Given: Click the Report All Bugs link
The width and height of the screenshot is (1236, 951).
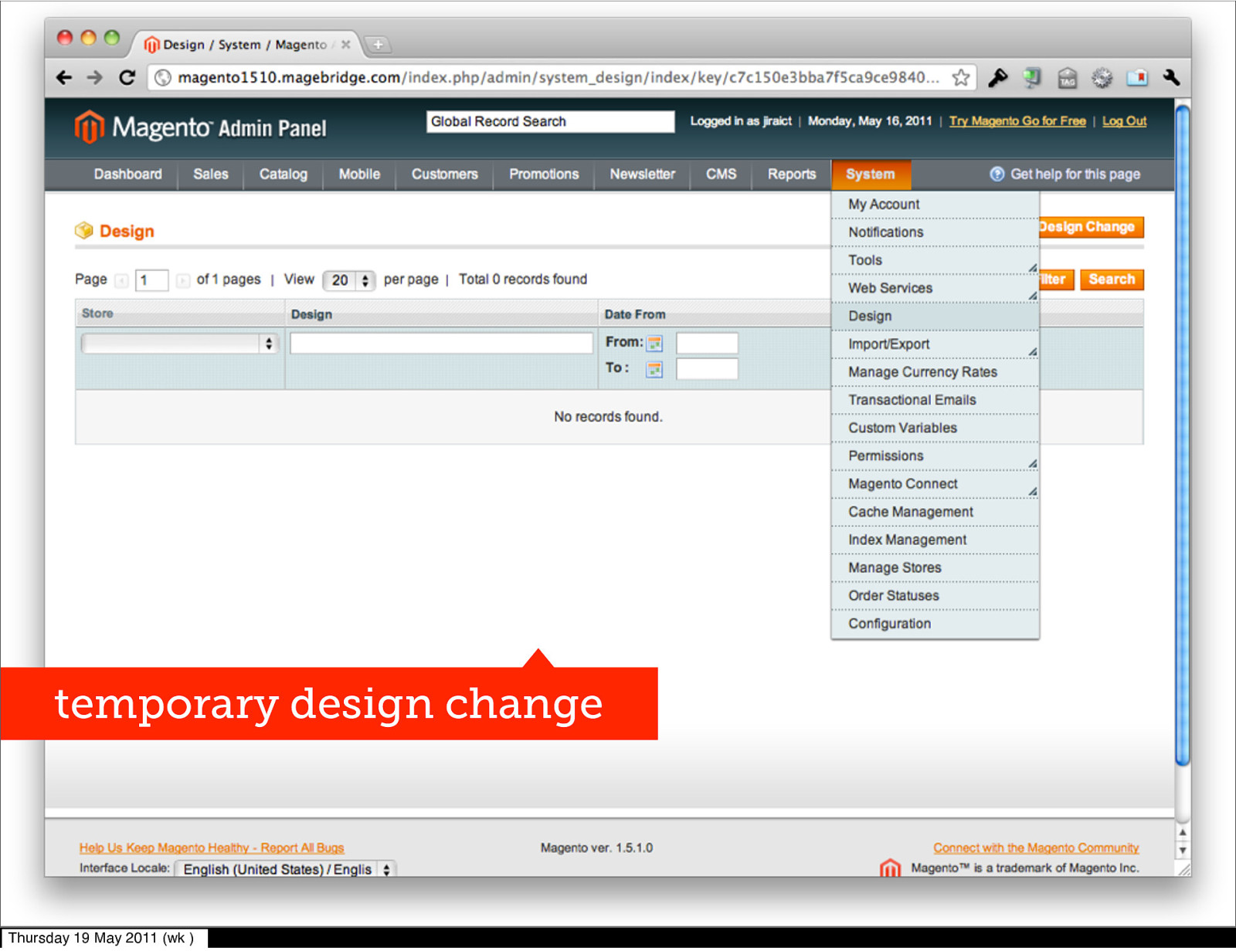Looking at the screenshot, I should [x=212, y=848].
